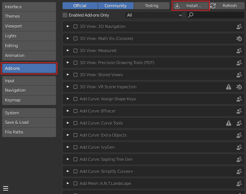The image size is (246, 194).
Task: Expand Simplify Curves+ add-on details
Action: (x=68, y=171)
